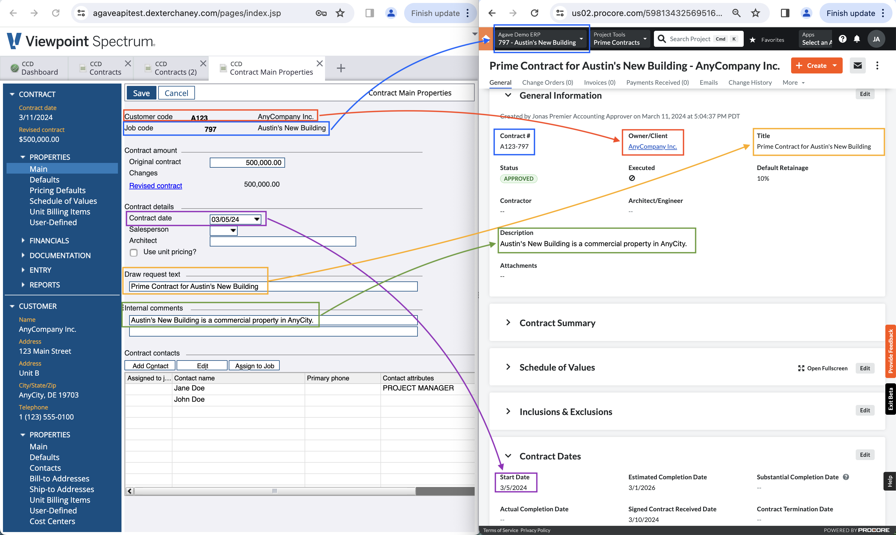Click the Revised contract link
This screenshot has height=535, width=896.
155,186
